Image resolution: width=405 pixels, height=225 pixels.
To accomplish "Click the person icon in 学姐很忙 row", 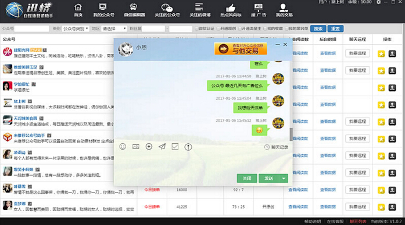I will click(392, 88).
